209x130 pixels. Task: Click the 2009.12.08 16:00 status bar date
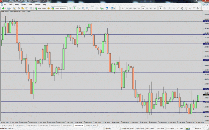[127, 129]
